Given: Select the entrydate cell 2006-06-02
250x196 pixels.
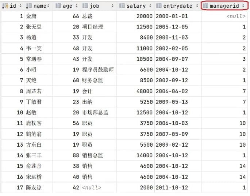Looking at the screenshot, I should [x=172, y=91].
